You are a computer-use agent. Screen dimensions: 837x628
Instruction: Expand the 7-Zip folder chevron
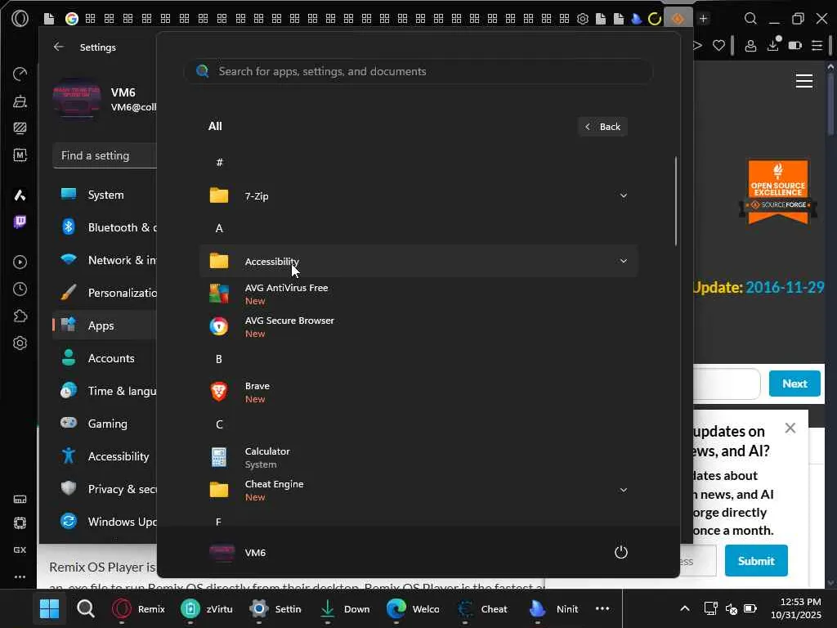(x=623, y=195)
